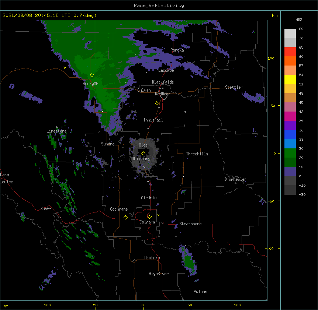The width and height of the screenshot is (318, 310).
Task: Click the Lake Louise label
Action: pyautogui.click(x=7, y=178)
